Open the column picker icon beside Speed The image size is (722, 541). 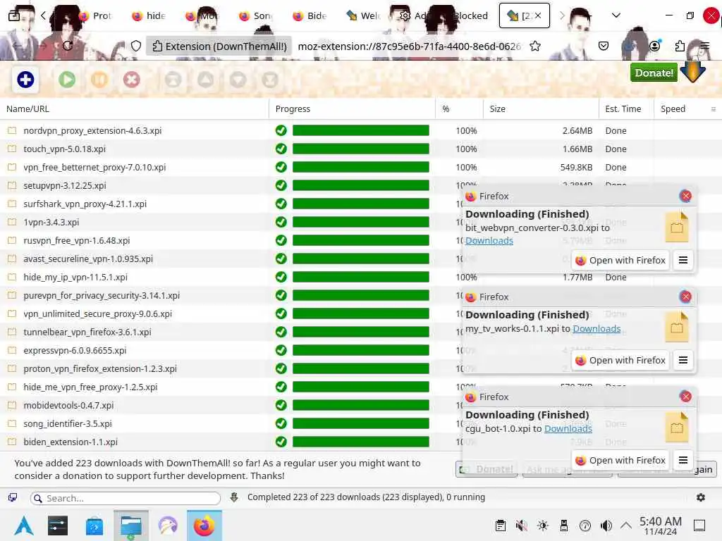click(713, 109)
